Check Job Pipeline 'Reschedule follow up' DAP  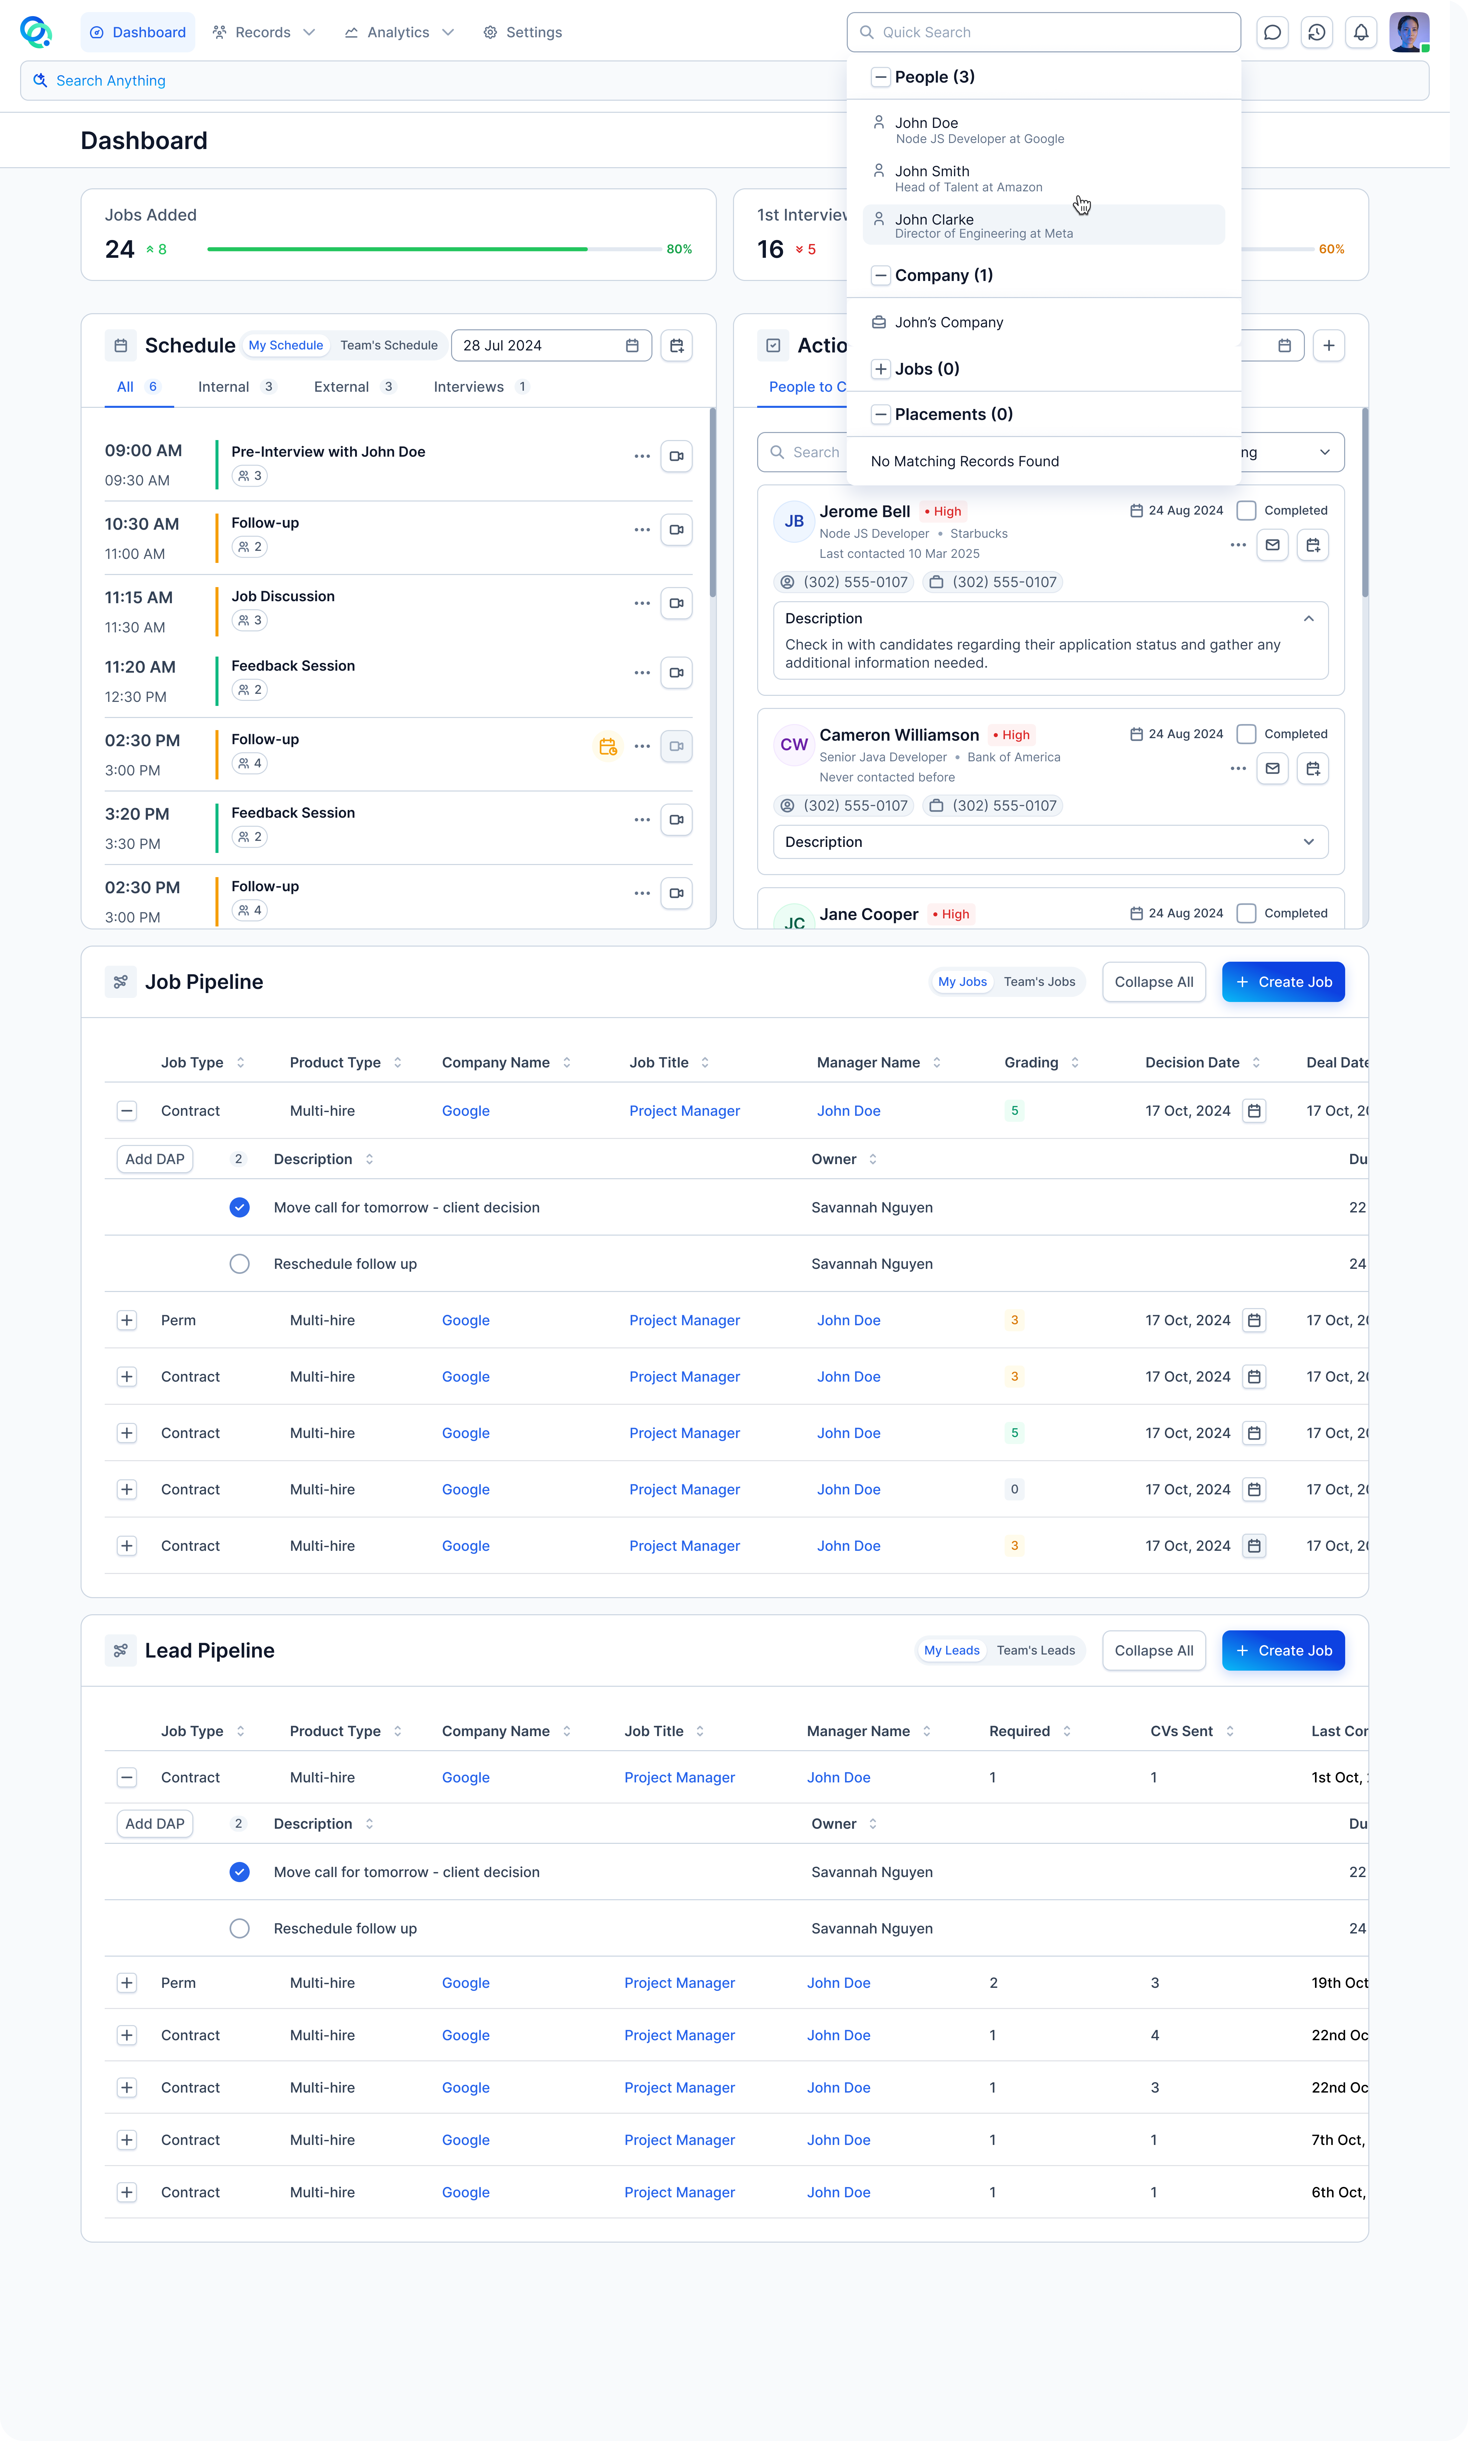click(239, 1264)
